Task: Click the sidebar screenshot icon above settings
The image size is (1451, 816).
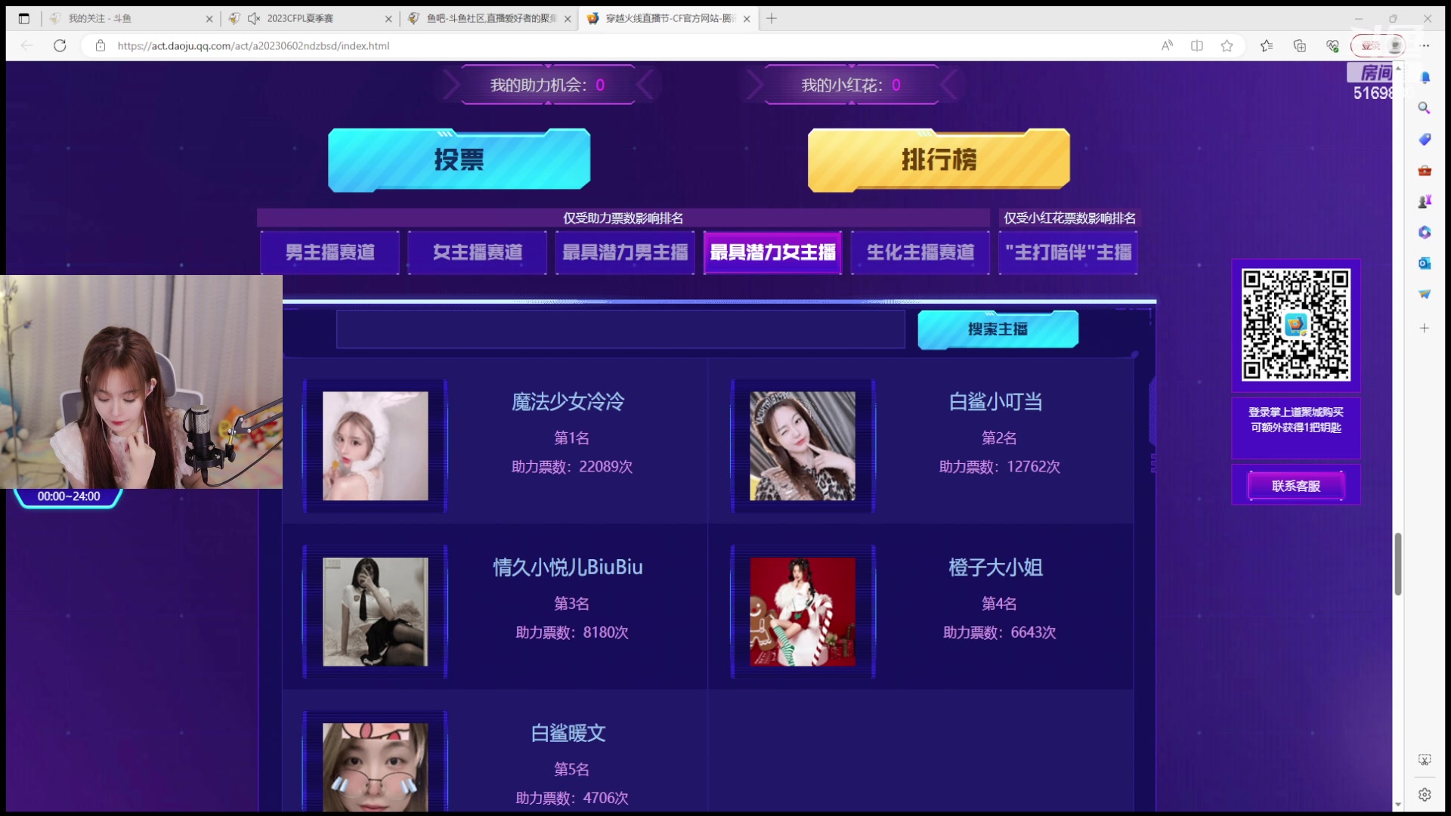Action: click(1425, 759)
